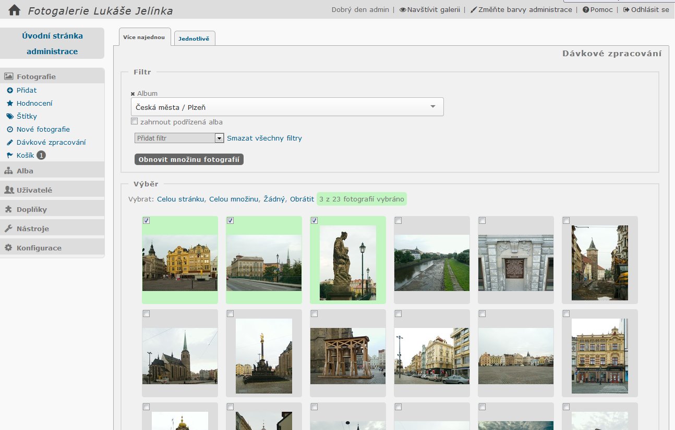The width and height of the screenshot is (675, 430).
Task: Click the tag icon beside Štítky
Action: pyautogui.click(x=9, y=117)
